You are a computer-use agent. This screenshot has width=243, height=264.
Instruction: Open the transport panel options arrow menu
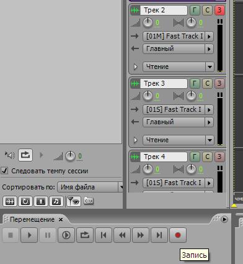[224, 219]
